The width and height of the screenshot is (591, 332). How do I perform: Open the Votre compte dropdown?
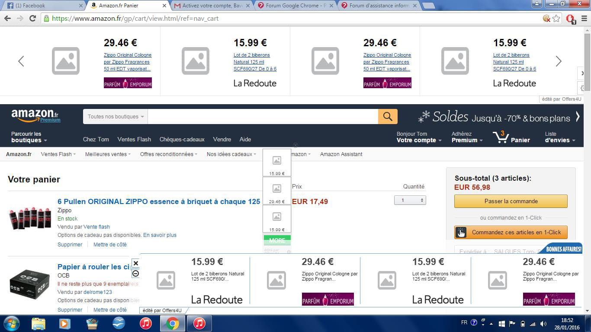point(419,137)
